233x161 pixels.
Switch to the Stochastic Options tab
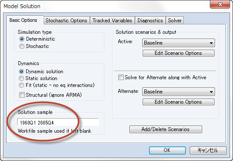pyautogui.click(x=66, y=21)
